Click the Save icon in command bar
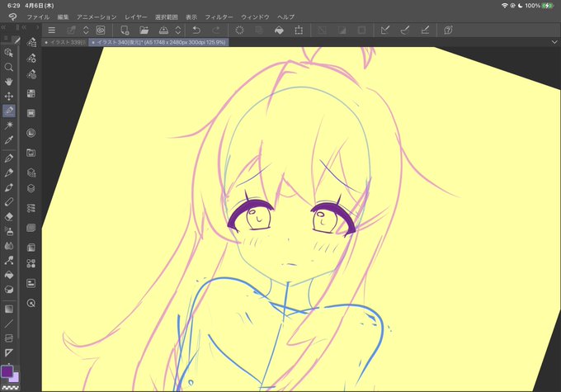The image size is (561, 392). [x=163, y=31]
